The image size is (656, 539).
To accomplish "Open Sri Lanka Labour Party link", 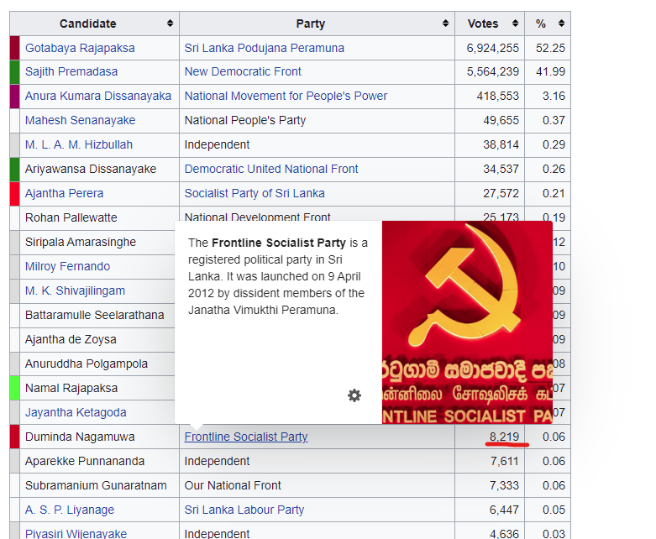I will tap(244, 510).
